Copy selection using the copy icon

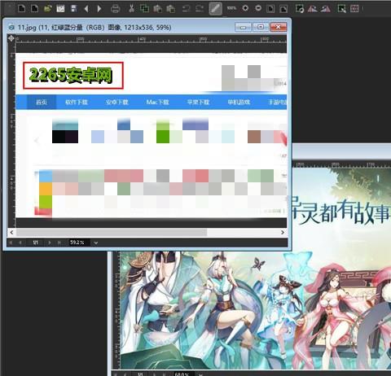pyautogui.click(x=144, y=8)
